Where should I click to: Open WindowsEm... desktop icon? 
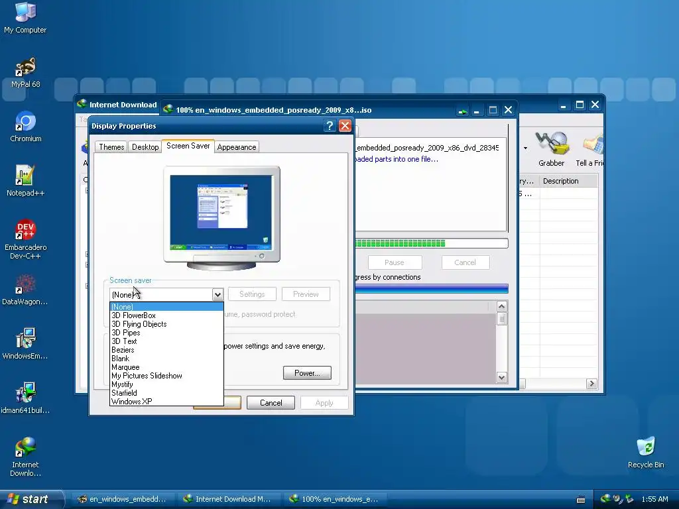pyautogui.click(x=25, y=344)
